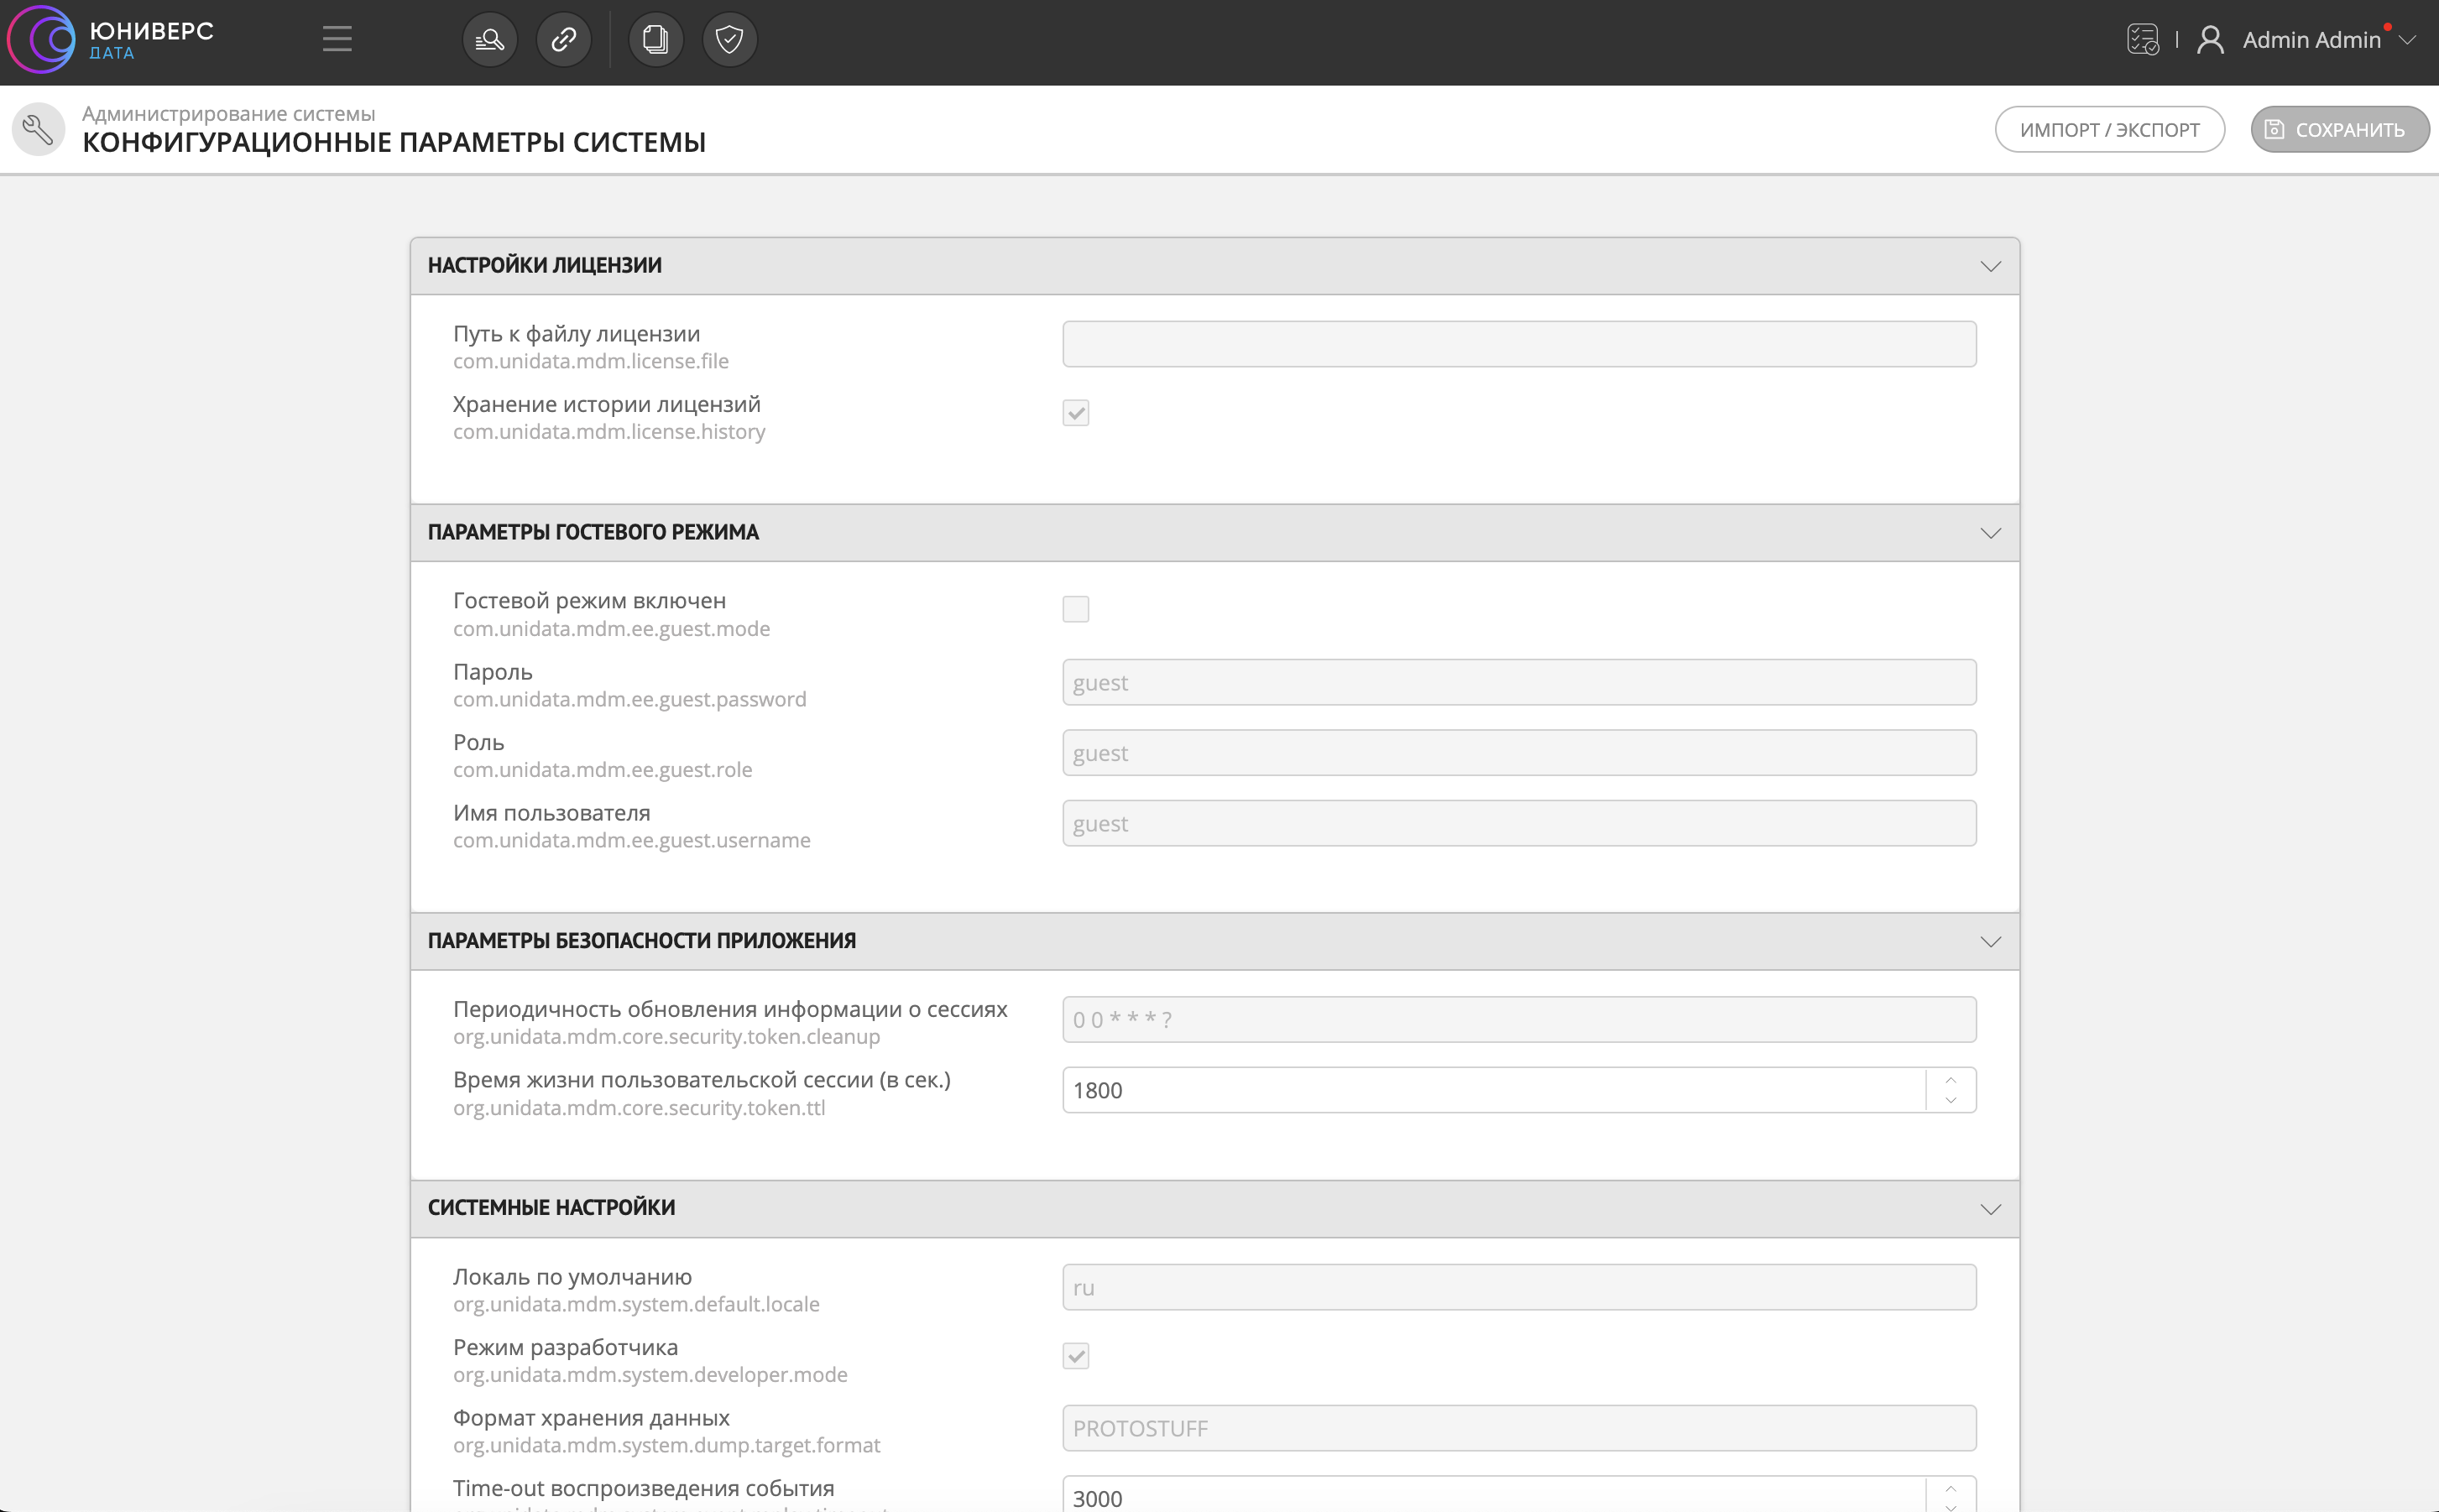The height and width of the screenshot is (1512, 2439).
Task: Click Формат хранения данных label
Action: coord(591,1418)
